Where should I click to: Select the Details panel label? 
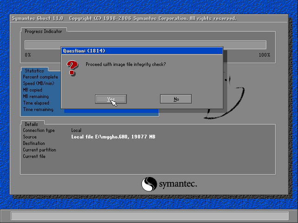coord(31,124)
